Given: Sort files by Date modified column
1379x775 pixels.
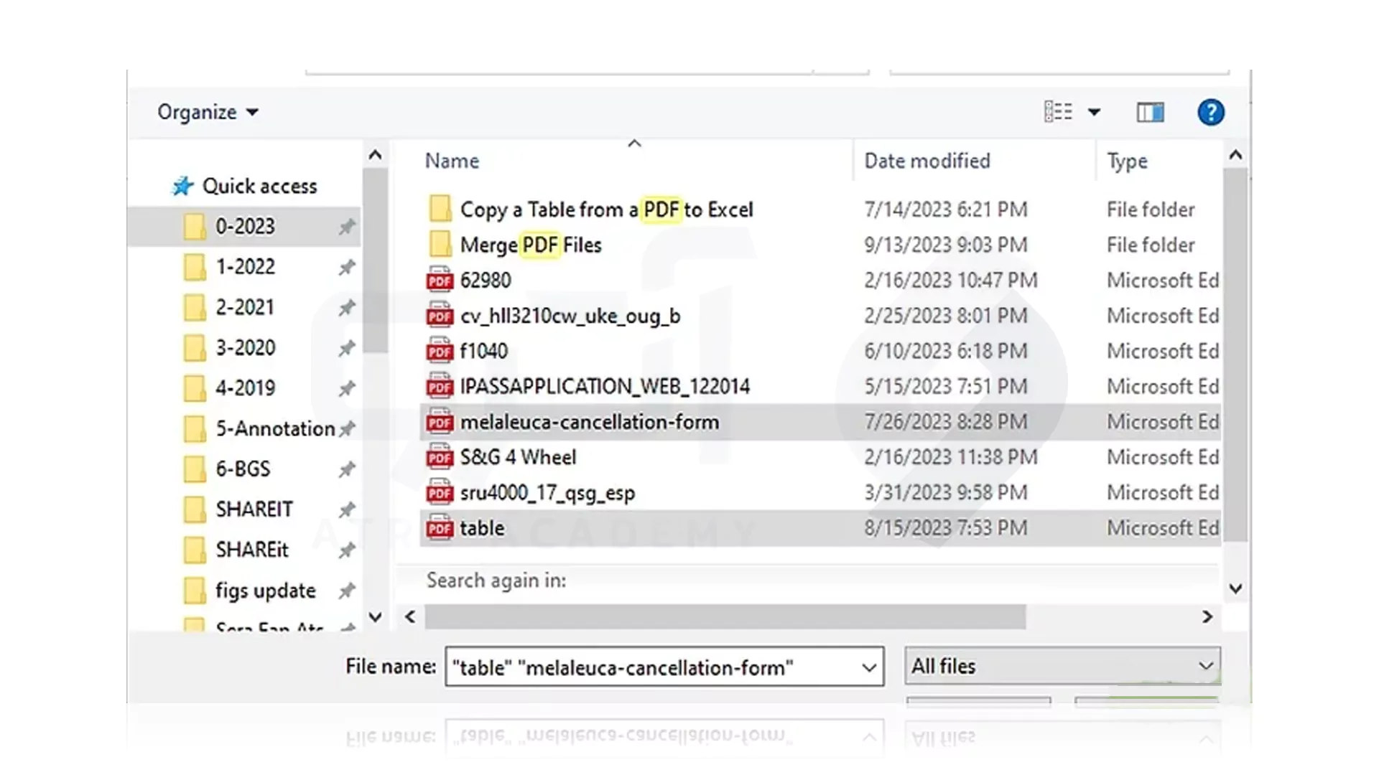Looking at the screenshot, I should [927, 161].
